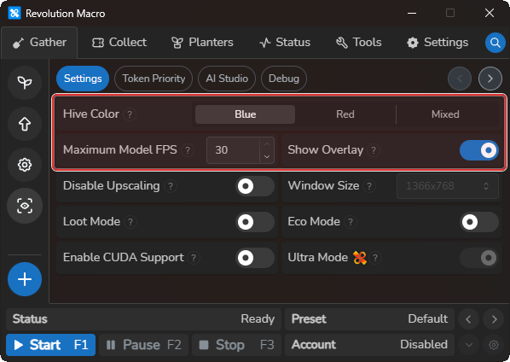510x362 pixels.
Task: Click the Enable CUDA Support help icon
Action: coord(194,258)
